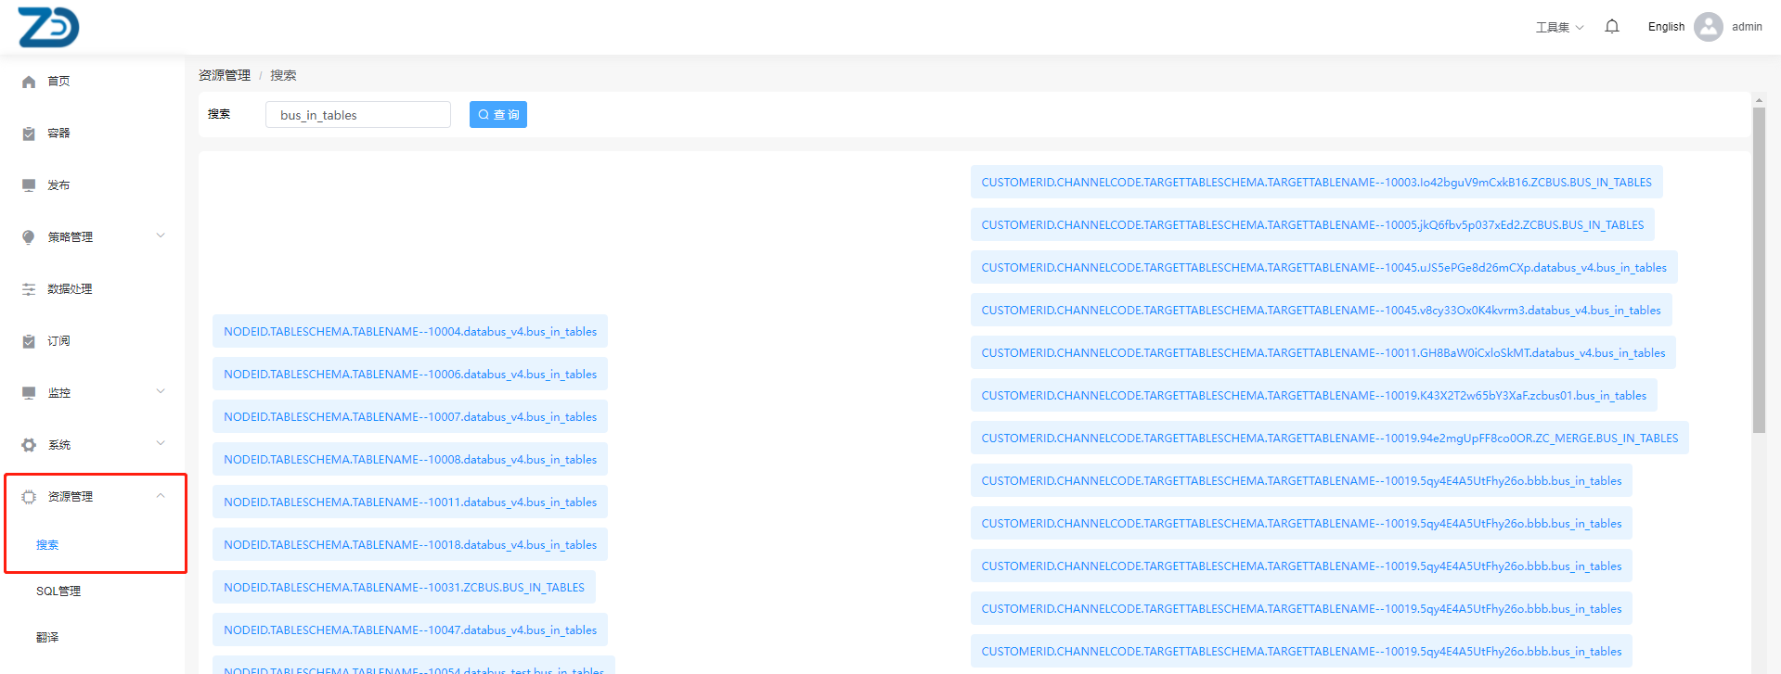Open the SQL管理 menu item
The image size is (1781, 674).
pos(58,591)
